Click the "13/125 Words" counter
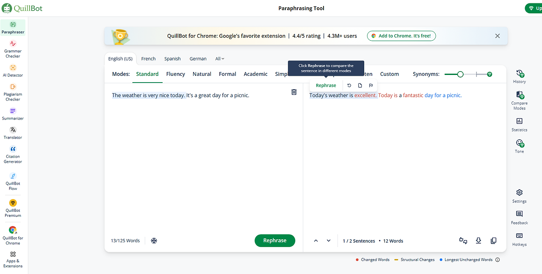 click(x=125, y=241)
